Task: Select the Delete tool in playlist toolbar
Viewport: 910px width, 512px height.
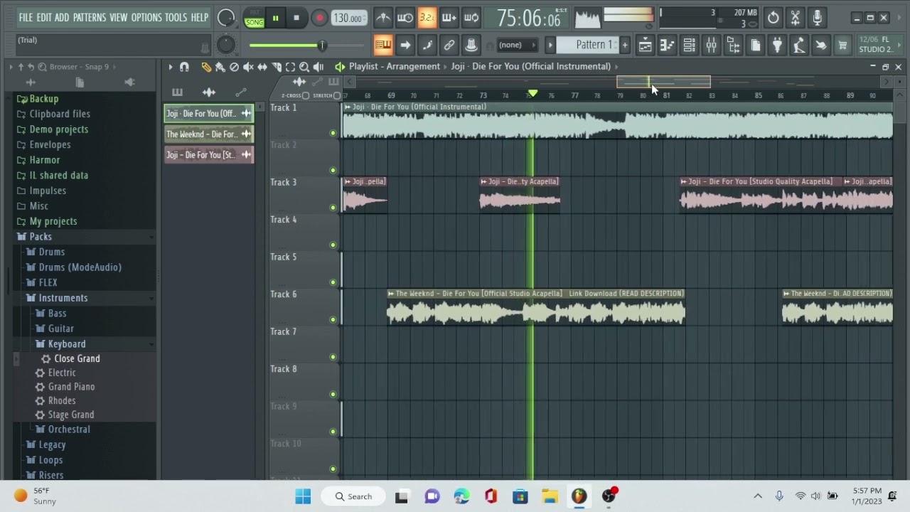Action: pos(234,67)
